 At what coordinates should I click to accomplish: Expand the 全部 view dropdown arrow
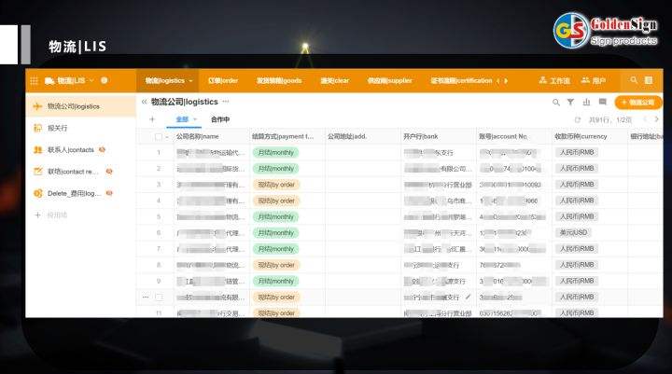point(195,119)
